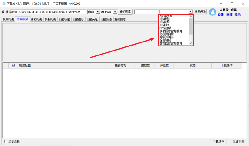Click the dropdown list scrollbar down arrow
This screenshot has height=146, width=249.
pyautogui.click(x=191, y=44)
